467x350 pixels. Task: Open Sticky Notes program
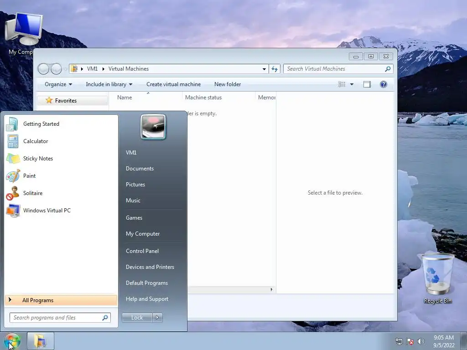pos(61,158)
